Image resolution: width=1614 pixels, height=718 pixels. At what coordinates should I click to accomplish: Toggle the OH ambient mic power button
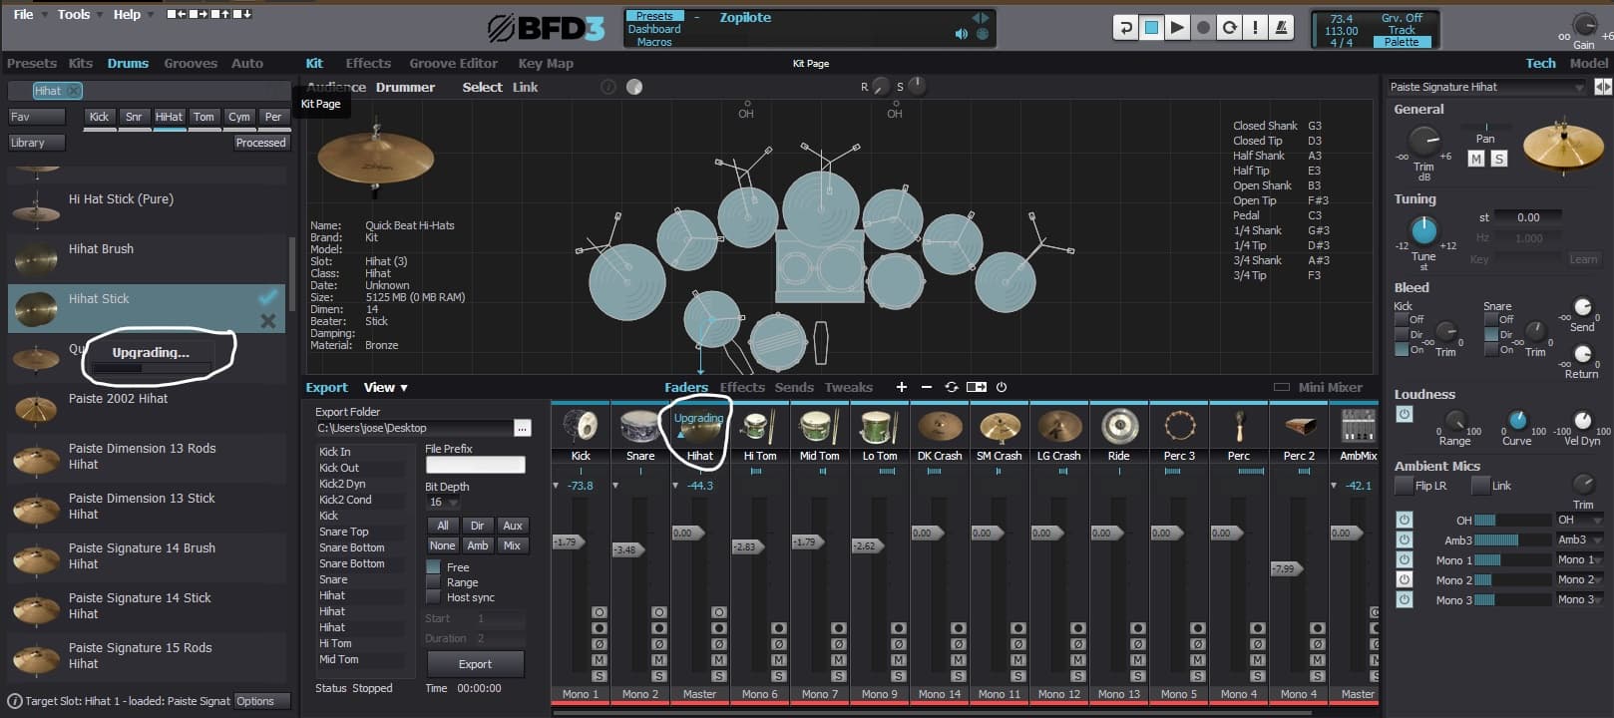(1404, 520)
